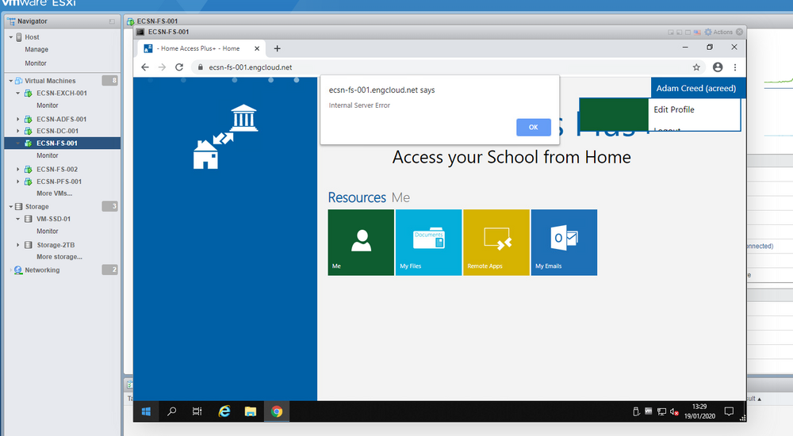This screenshot has width=793, height=436.
Task: Open Windows search on the VM taskbar
Action: point(172,411)
